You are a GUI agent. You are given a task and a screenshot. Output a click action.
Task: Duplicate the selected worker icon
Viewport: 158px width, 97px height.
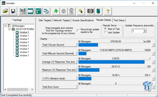pyautogui.click(x=46, y=11)
